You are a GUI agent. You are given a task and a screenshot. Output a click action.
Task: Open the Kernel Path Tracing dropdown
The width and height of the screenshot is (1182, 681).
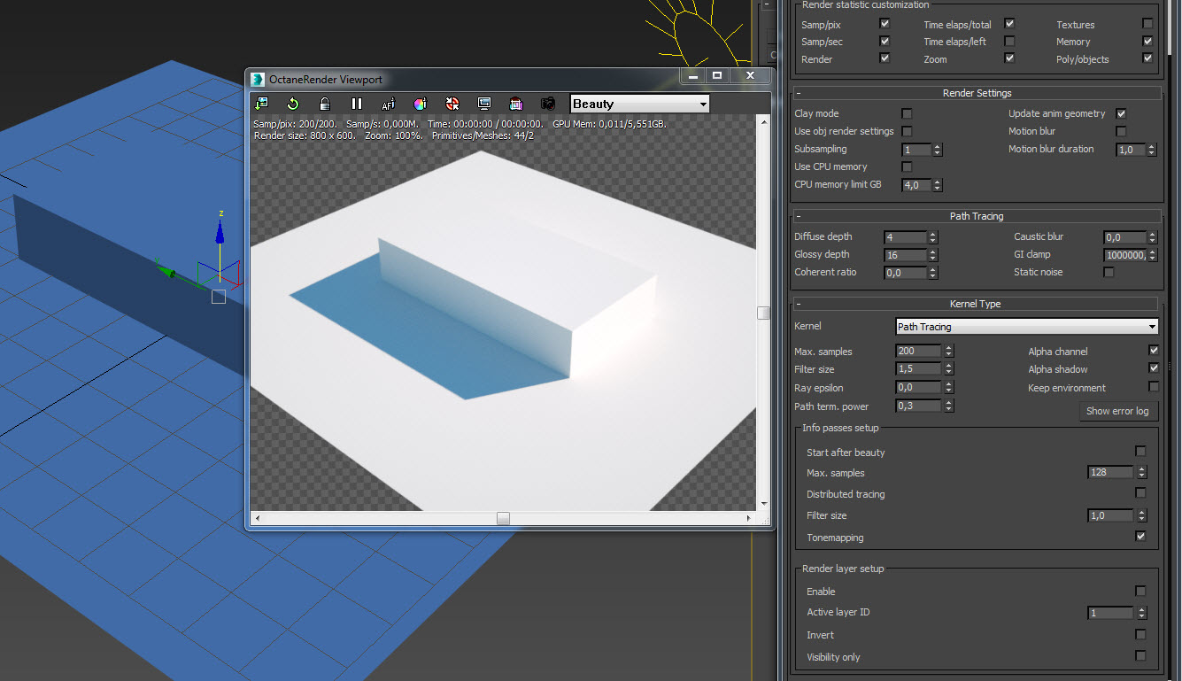[x=1026, y=327]
